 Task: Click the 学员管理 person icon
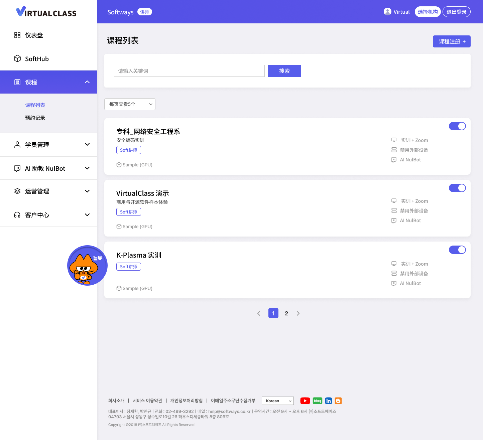17,144
